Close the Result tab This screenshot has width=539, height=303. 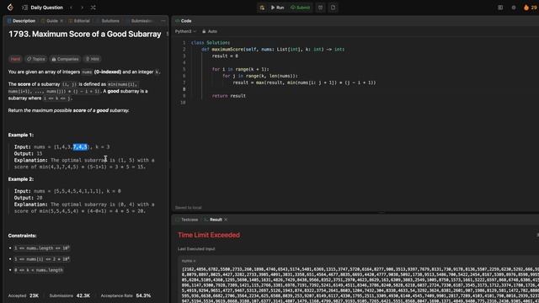click(x=226, y=219)
